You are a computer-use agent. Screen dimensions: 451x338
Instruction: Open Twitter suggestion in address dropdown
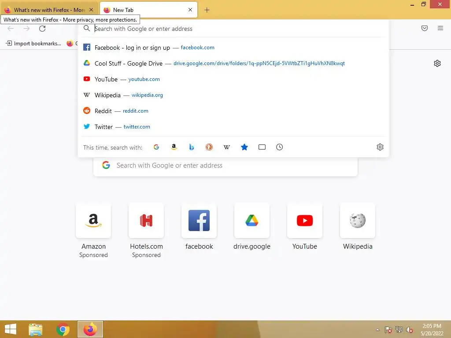pyautogui.click(x=233, y=126)
